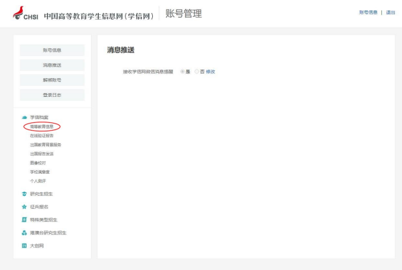Open 学校满意度 in the sidebar
Viewport: 402px width, 270px height.
pos(40,172)
